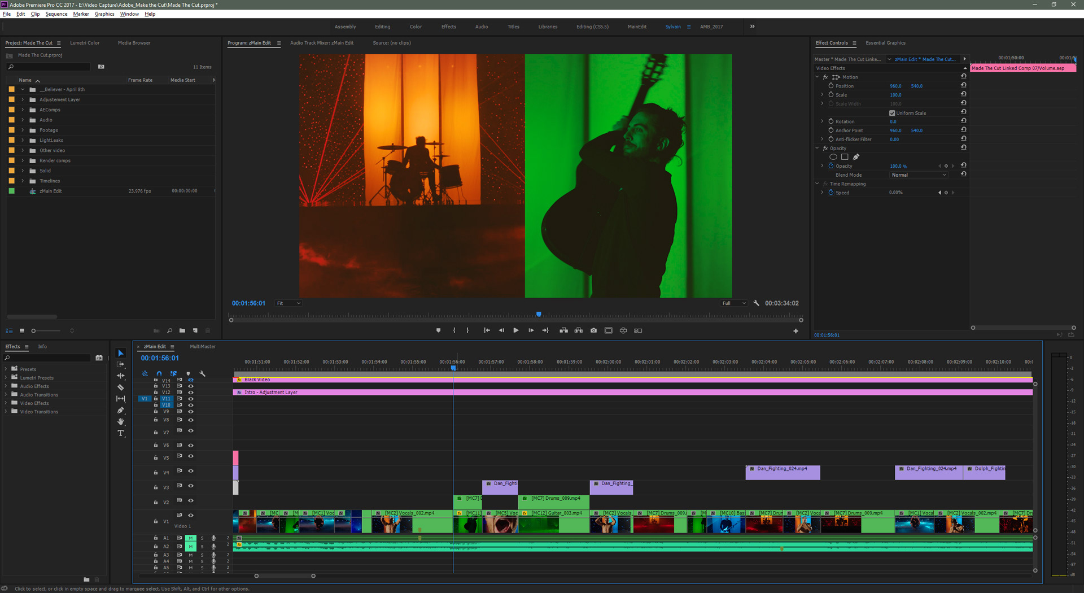1084x593 pixels.
Task: Open the Graphics menu
Action: [x=104, y=14]
